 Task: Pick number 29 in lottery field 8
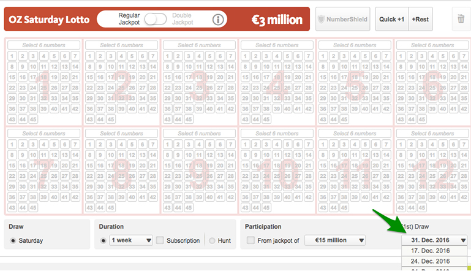click(x=90, y=186)
